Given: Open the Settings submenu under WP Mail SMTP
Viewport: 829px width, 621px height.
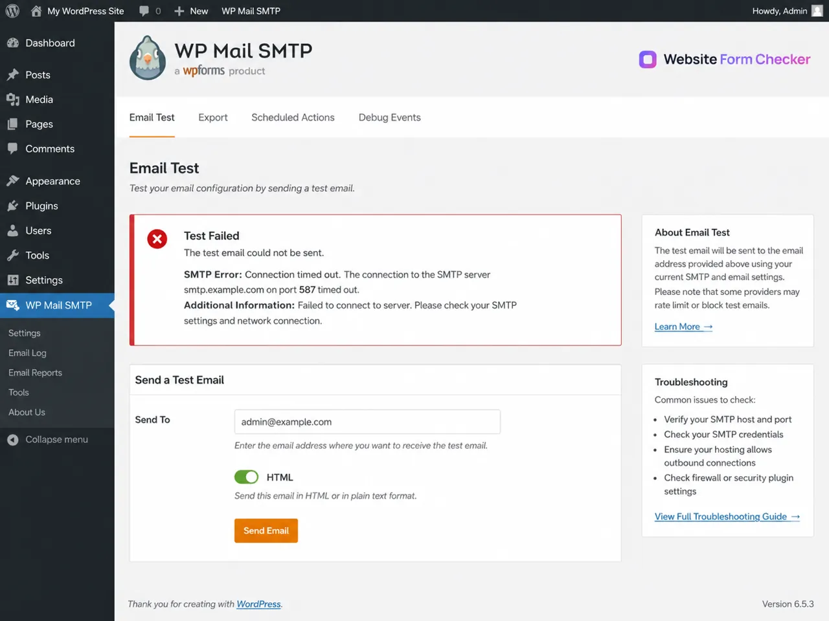Looking at the screenshot, I should coord(25,333).
